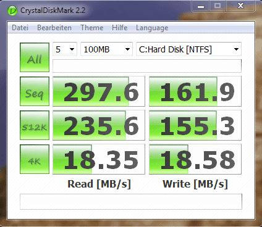The image size is (262, 227).
Task: Select the Seq read result 297.6
Action: tap(99, 91)
